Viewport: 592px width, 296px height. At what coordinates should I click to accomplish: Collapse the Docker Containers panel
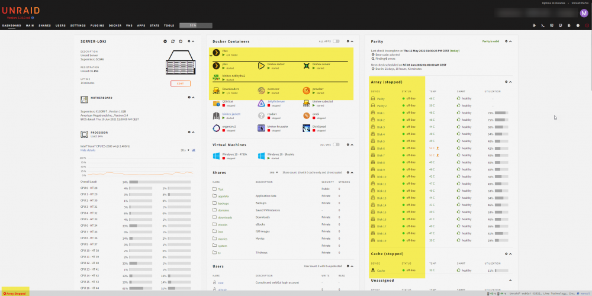(x=352, y=41)
